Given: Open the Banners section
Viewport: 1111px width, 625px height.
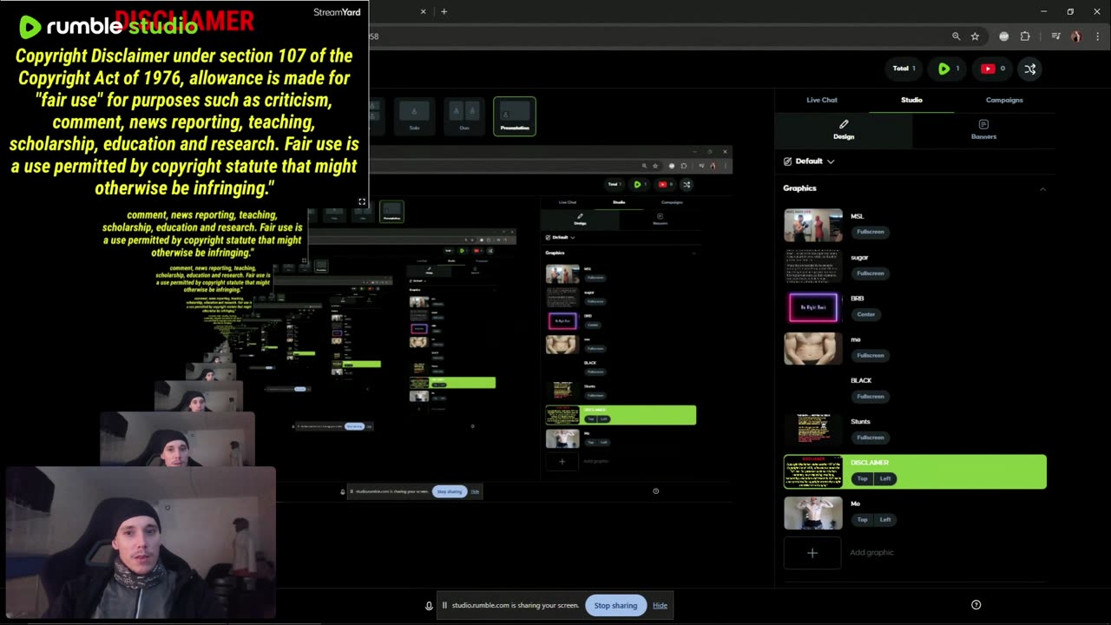Looking at the screenshot, I should (983, 130).
